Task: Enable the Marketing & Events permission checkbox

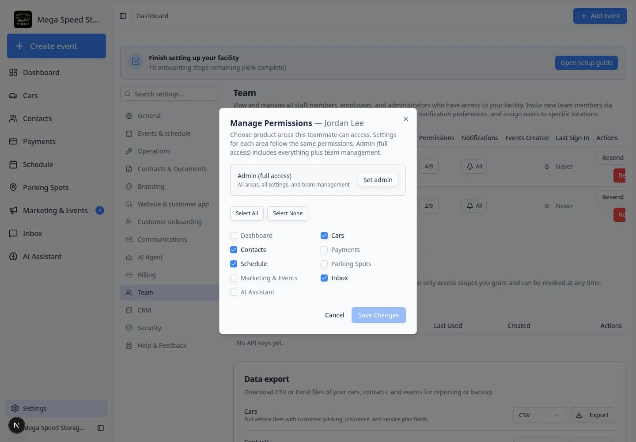Action: click(x=234, y=278)
